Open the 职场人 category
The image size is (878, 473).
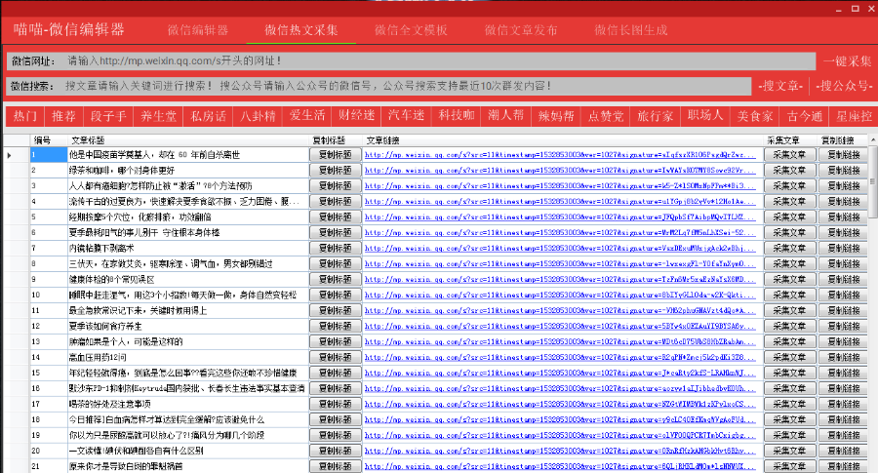(x=705, y=116)
